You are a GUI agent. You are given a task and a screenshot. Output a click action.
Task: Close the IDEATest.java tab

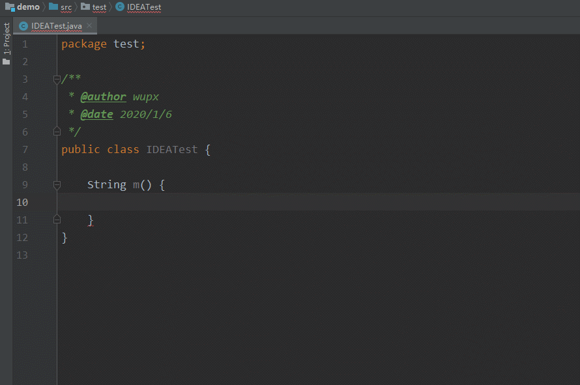(89, 25)
